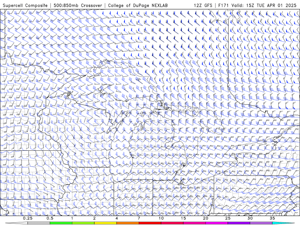The height and width of the screenshot is (225, 300).
Task: Click the yellow color bar segment
Action: [x=105, y=223]
